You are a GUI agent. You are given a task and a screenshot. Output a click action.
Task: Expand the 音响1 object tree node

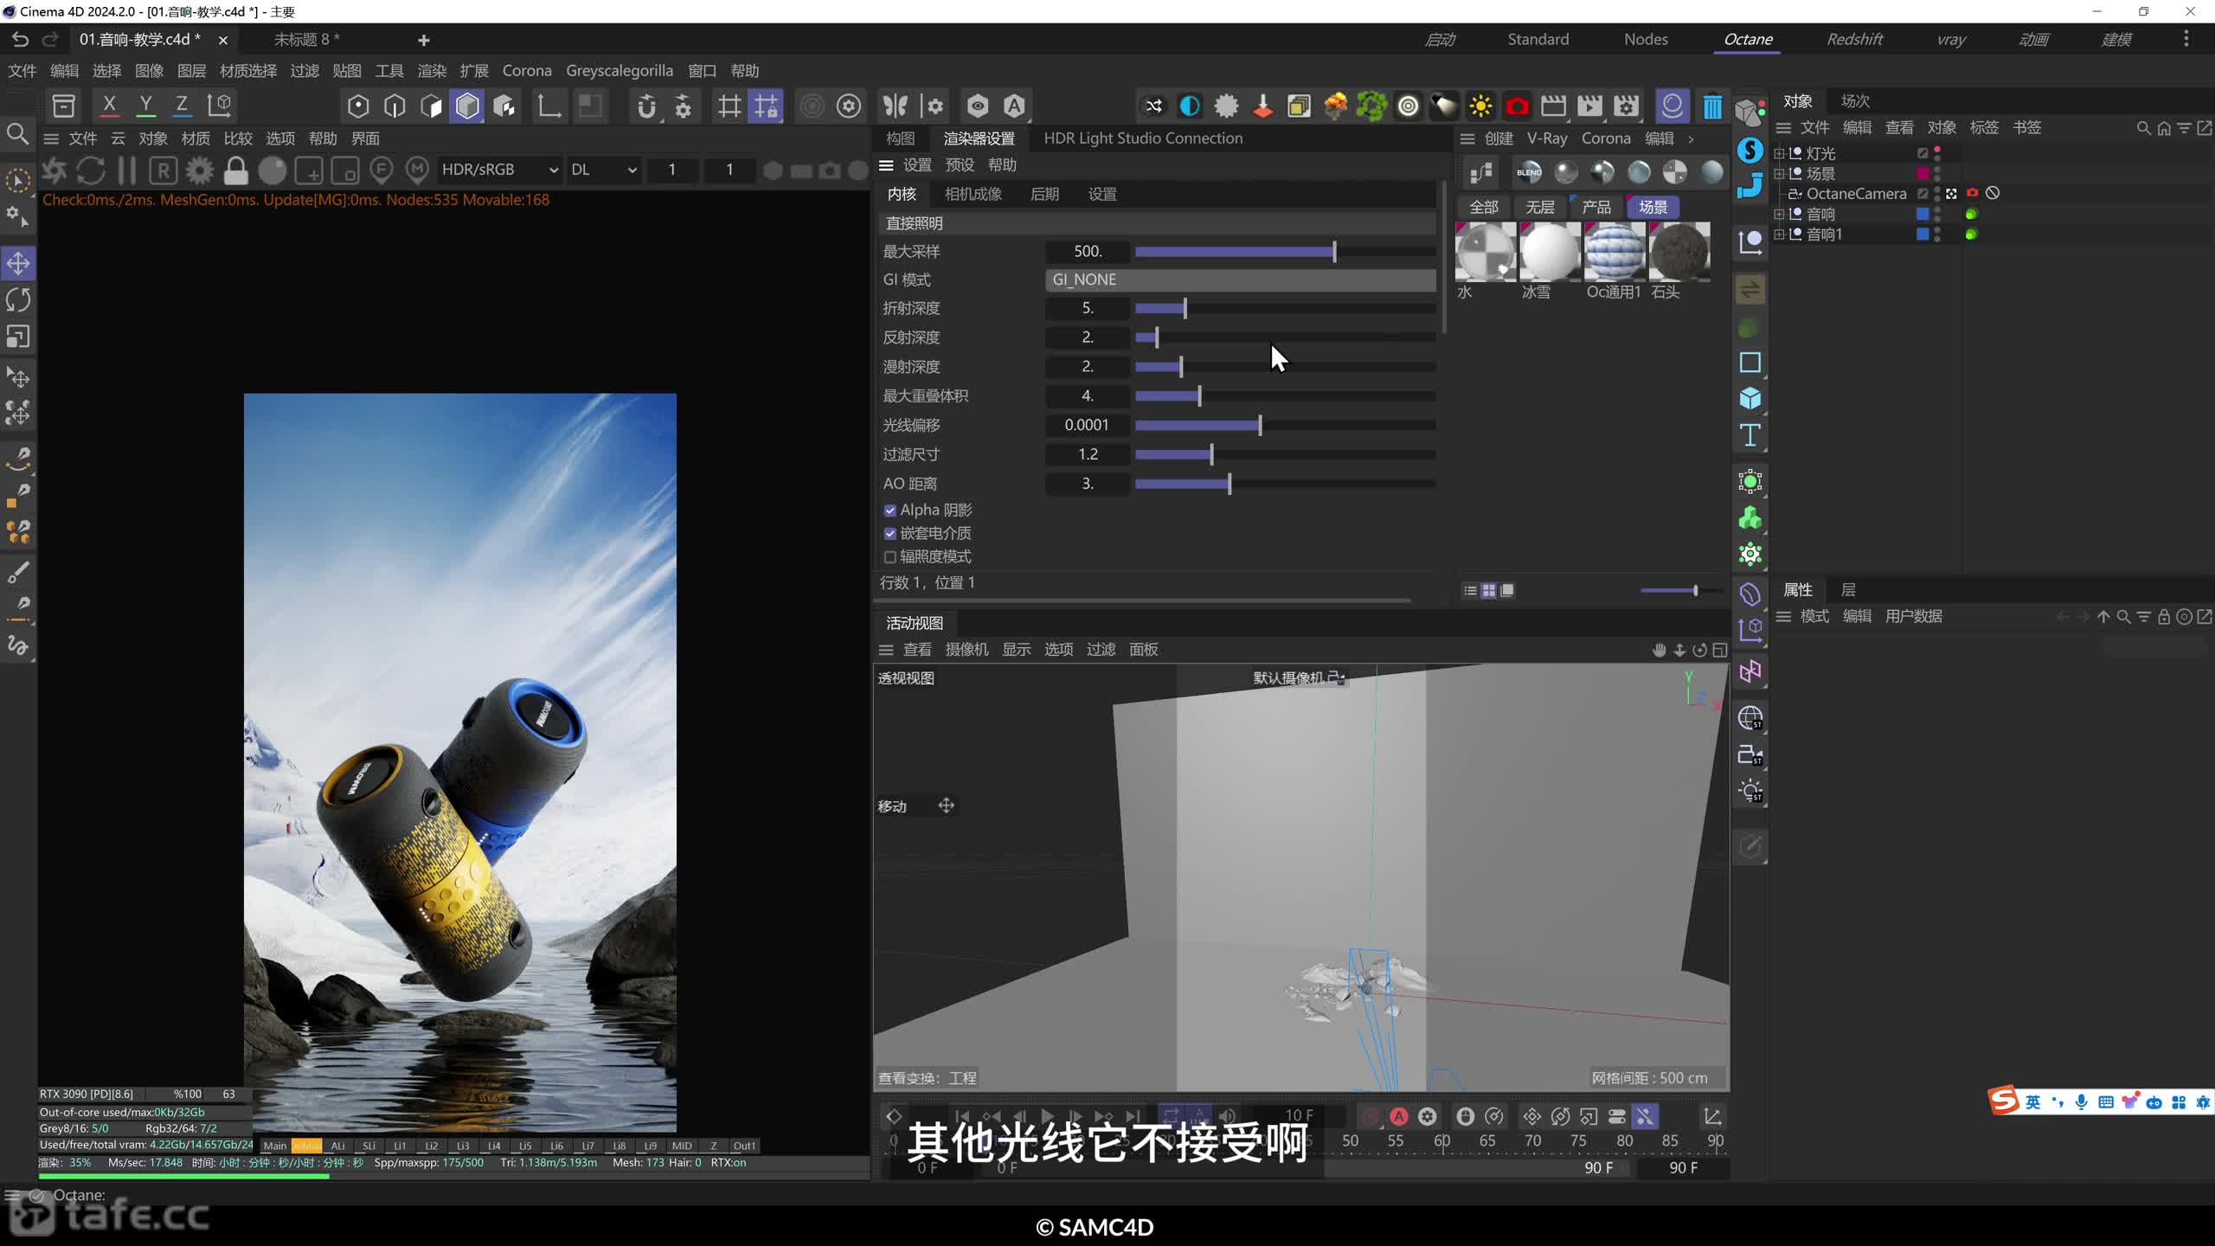(x=1779, y=234)
